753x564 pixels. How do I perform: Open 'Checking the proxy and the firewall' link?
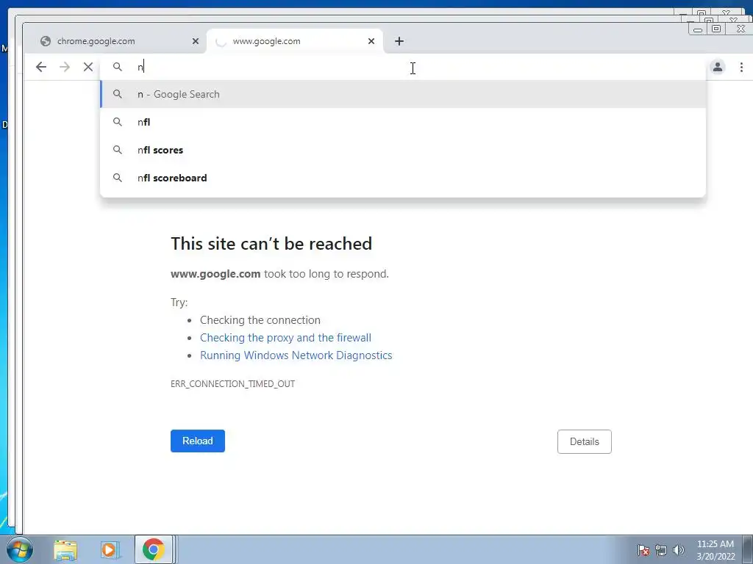(285, 338)
